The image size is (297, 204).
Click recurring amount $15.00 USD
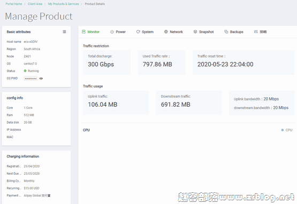(x=32, y=189)
